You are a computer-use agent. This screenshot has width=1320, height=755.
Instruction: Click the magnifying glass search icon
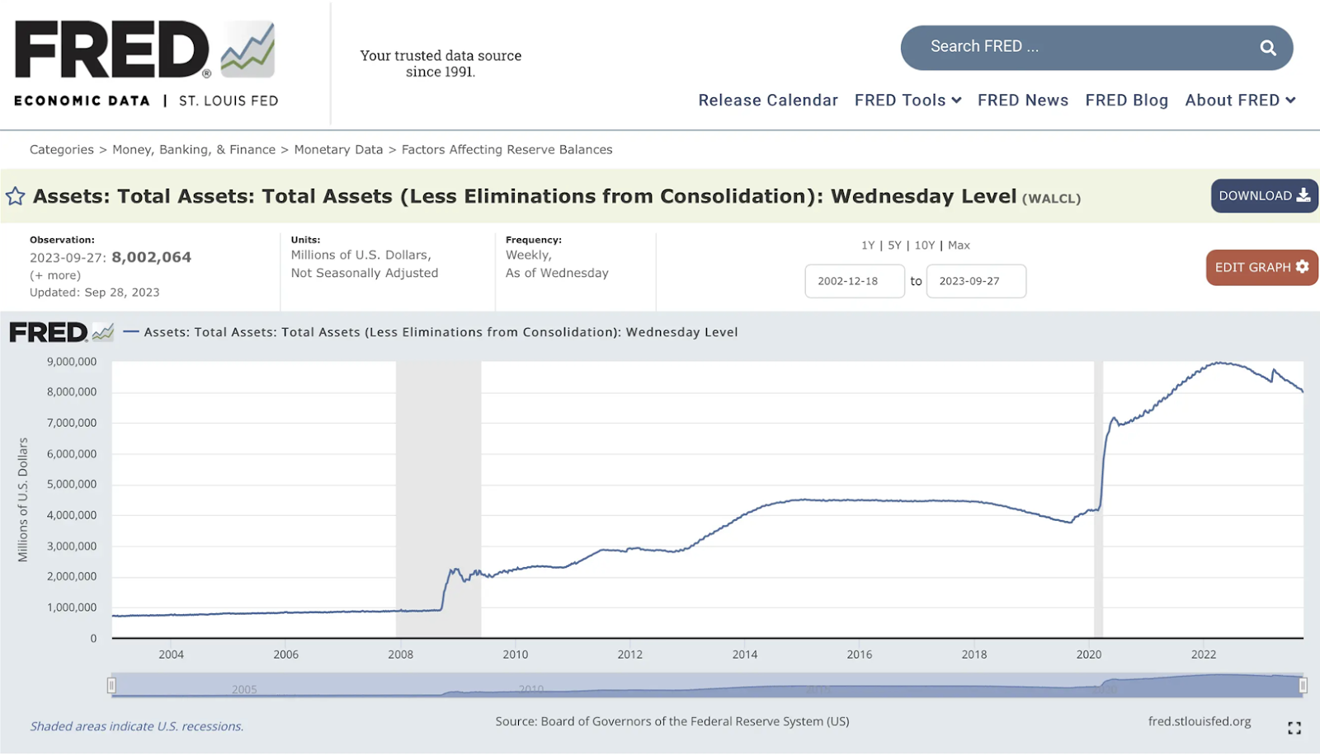tap(1268, 48)
